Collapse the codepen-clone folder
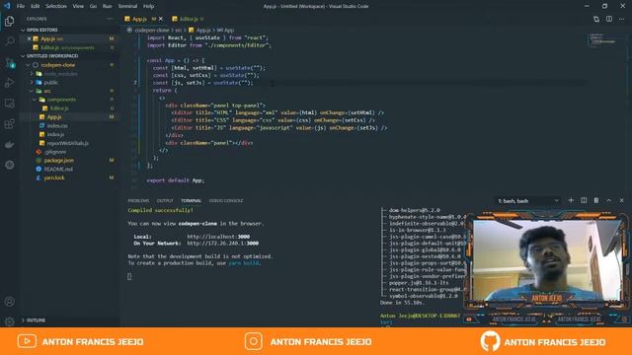 coord(28,65)
